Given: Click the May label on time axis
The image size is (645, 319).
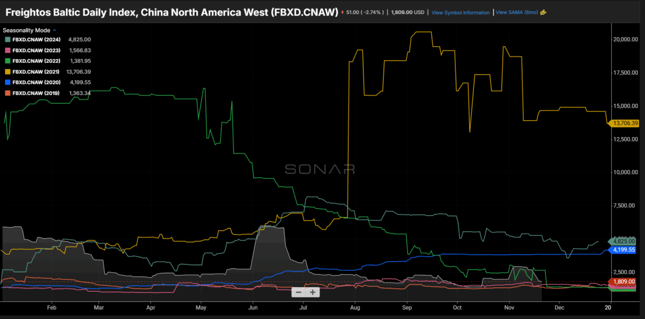Looking at the screenshot, I should click(x=201, y=308).
